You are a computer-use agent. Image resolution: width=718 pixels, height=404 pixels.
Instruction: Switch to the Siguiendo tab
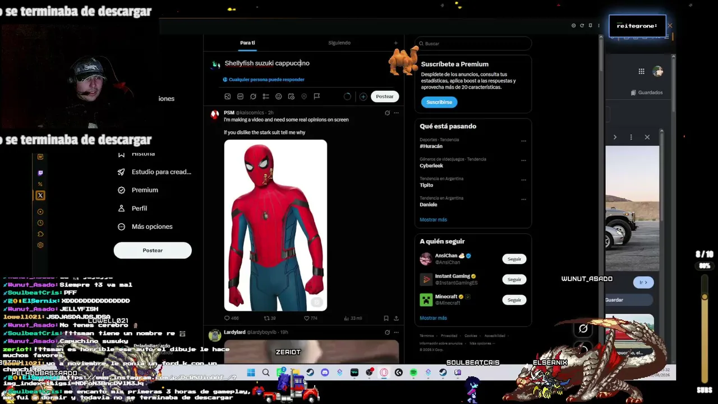point(339,43)
